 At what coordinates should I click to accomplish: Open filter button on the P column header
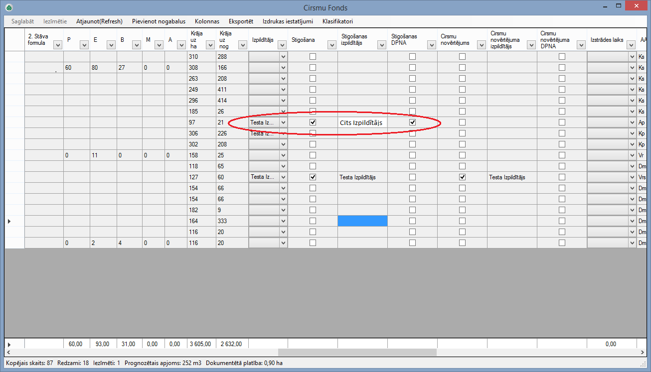click(84, 45)
